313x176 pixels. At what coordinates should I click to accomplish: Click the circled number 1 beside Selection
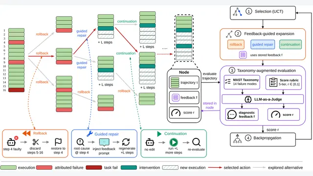[249, 11]
